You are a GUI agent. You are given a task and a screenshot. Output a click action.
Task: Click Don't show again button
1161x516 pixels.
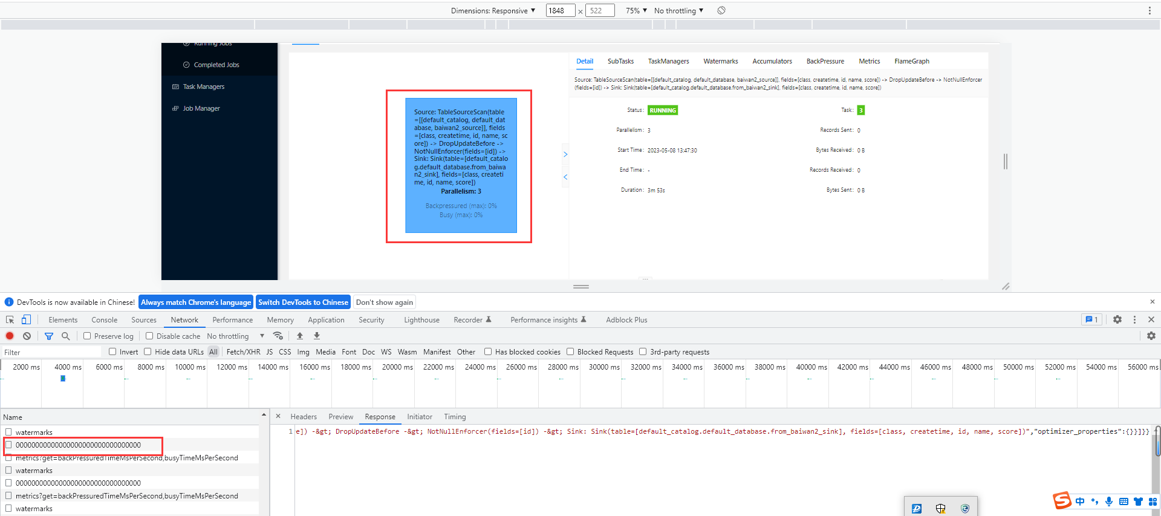coord(385,302)
